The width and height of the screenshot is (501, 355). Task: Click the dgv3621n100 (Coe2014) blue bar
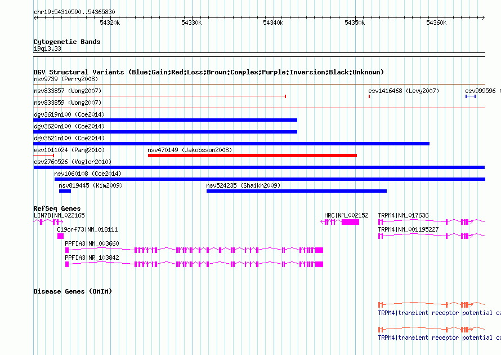coord(231,144)
